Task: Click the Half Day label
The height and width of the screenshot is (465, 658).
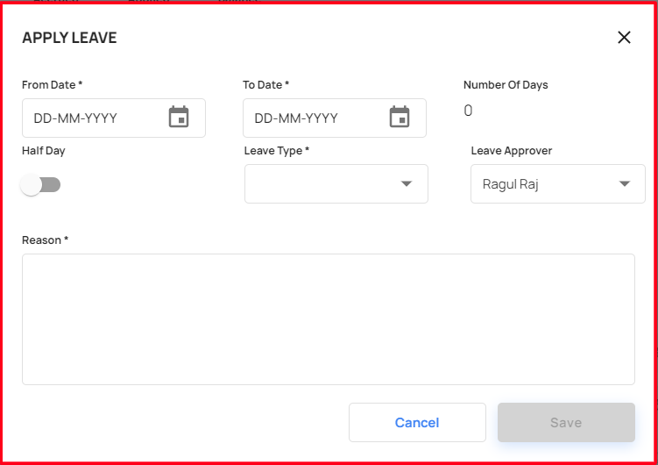Action: click(x=43, y=151)
